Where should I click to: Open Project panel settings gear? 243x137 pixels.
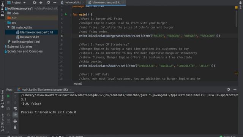coord(49,2)
